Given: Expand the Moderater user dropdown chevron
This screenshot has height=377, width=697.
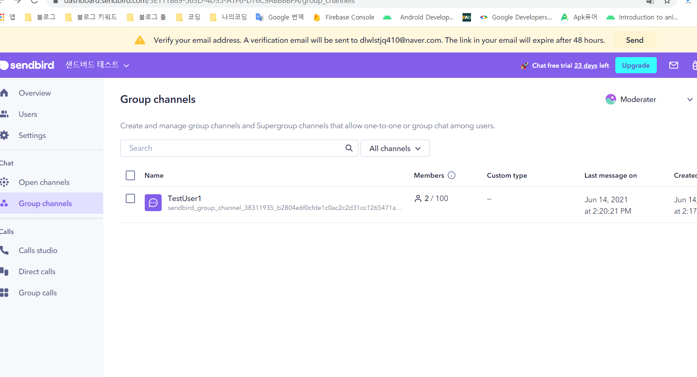Looking at the screenshot, I should (x=690, y=99).
